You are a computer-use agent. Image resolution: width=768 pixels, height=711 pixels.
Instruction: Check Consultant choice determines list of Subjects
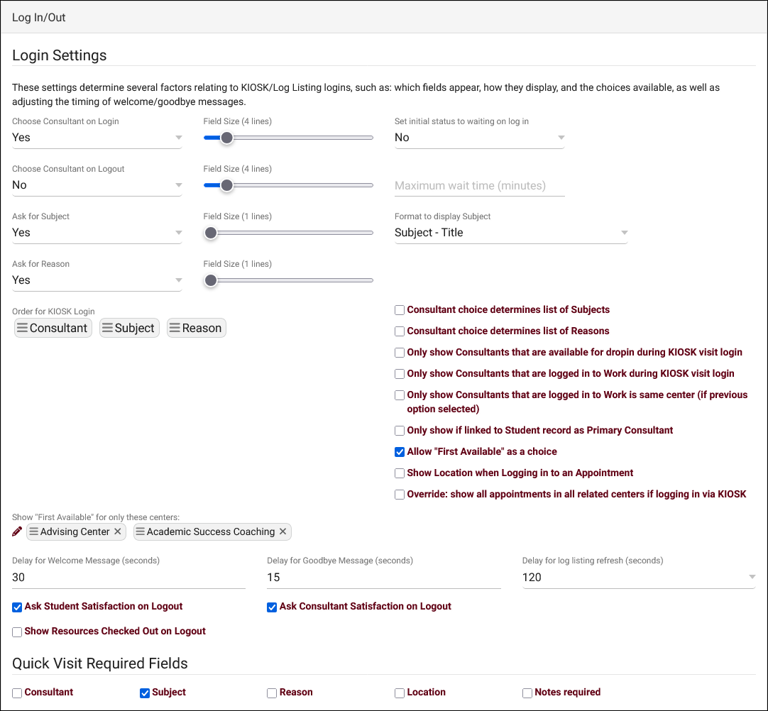click(x=400, y=310)
